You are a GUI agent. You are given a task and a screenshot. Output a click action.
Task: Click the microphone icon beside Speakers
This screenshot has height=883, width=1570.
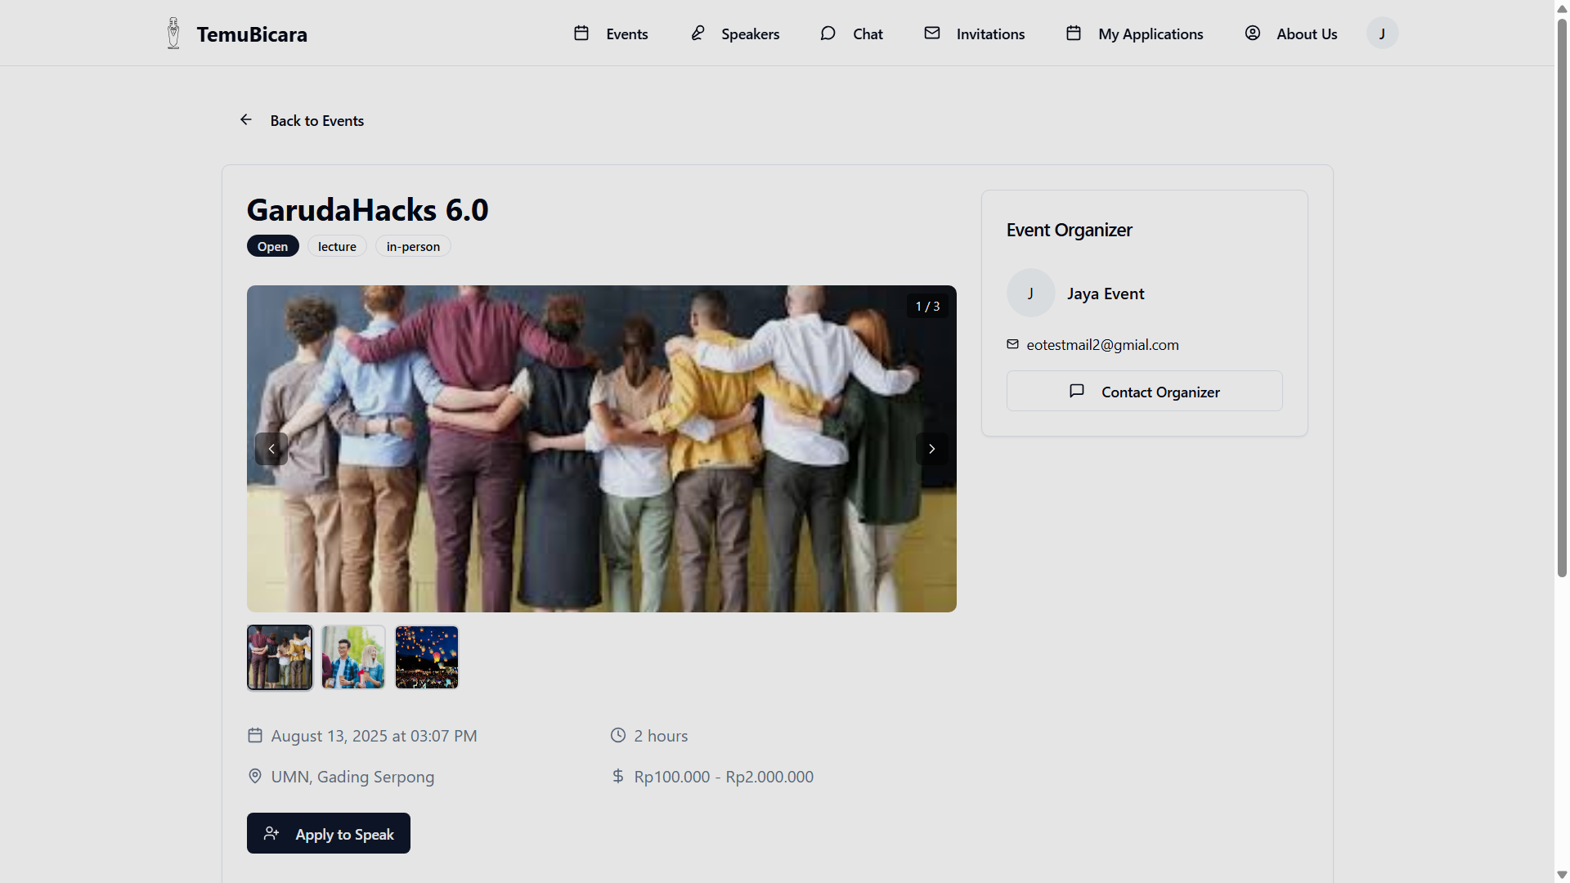[698, 34]
